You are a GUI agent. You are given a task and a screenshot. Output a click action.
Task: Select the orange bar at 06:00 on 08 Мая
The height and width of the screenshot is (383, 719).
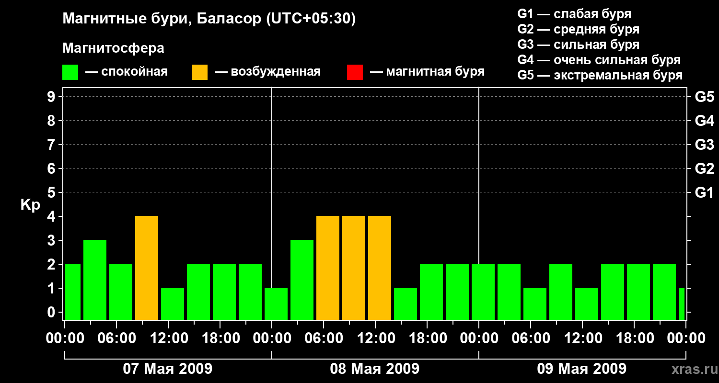[328, 268]
